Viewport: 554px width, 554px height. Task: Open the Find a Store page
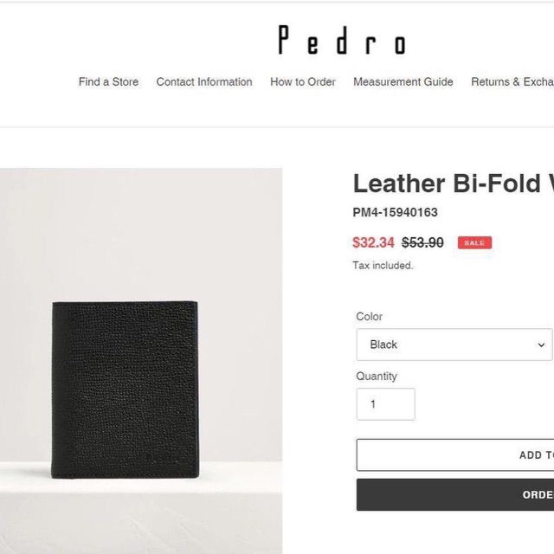(x=108, y=82)
